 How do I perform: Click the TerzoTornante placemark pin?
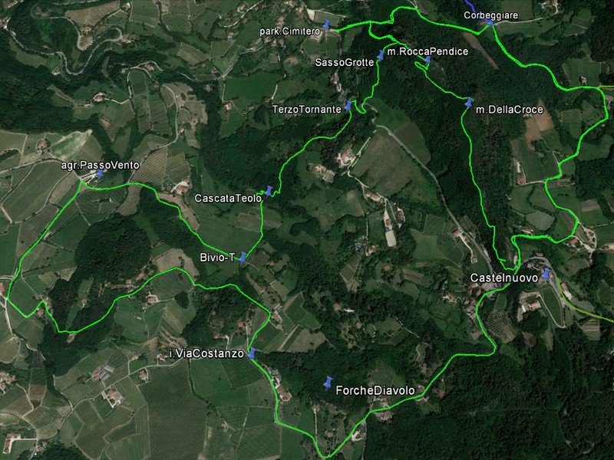pyautogui.click(x=348, y=106)
